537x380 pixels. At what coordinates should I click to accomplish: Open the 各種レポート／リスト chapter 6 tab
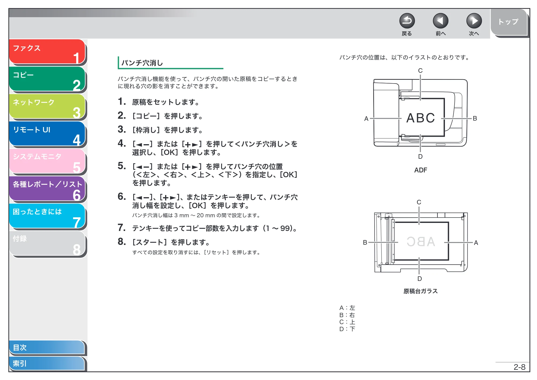47,189
